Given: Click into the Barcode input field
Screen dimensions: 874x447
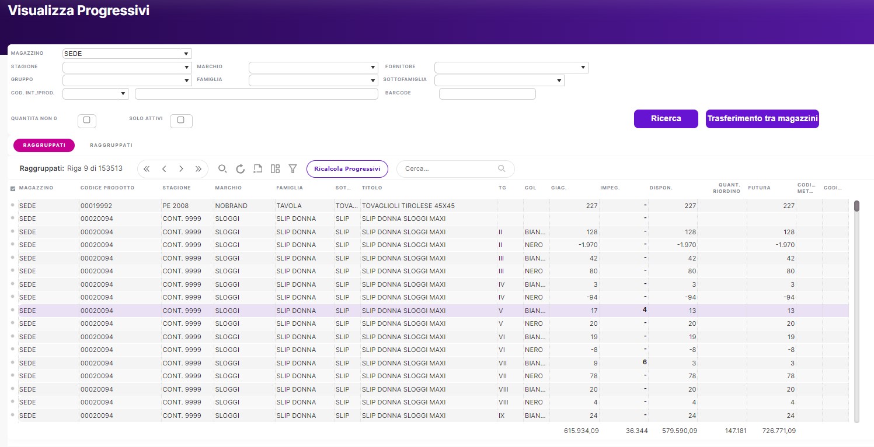Looking at the screenshot, I should click(x=487, y=94).
